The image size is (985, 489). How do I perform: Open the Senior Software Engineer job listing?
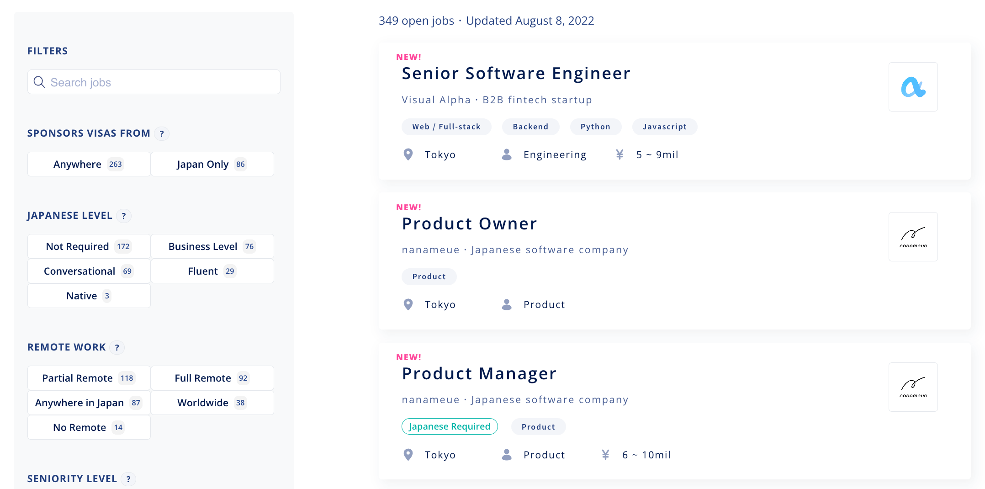[516, 74]
